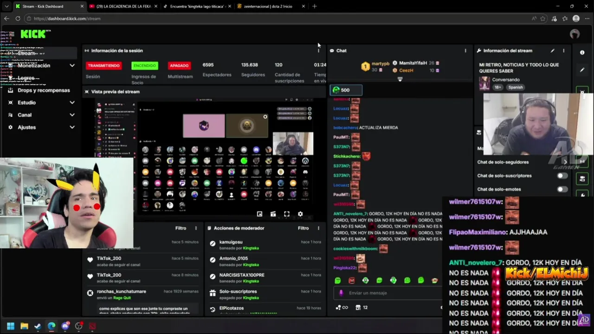Toggle Chat de solo-suscriptores switch
This screenshot has width=594, height=334.
(x=562, y=176)
